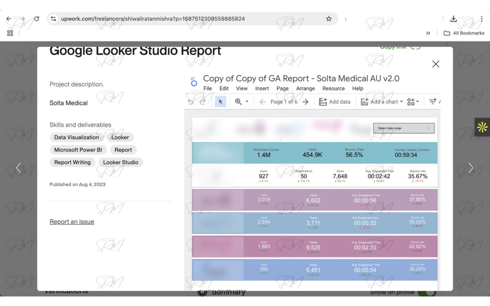Go to next portfolio item arrow
Image resolution: width=490 pixels, height=306 pixels.
[471, 168]
